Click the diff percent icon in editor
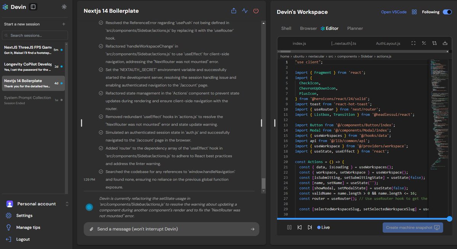The height and width of the screenshot is (249, 457). click(x=424, y=43)
